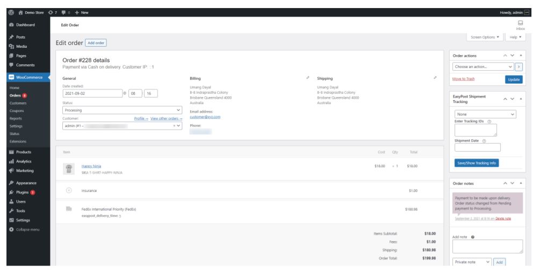Image resolution: width=541 pixels, height=279 pixels.
Task: Open Private note type dropdown
Action: (472, 262)
